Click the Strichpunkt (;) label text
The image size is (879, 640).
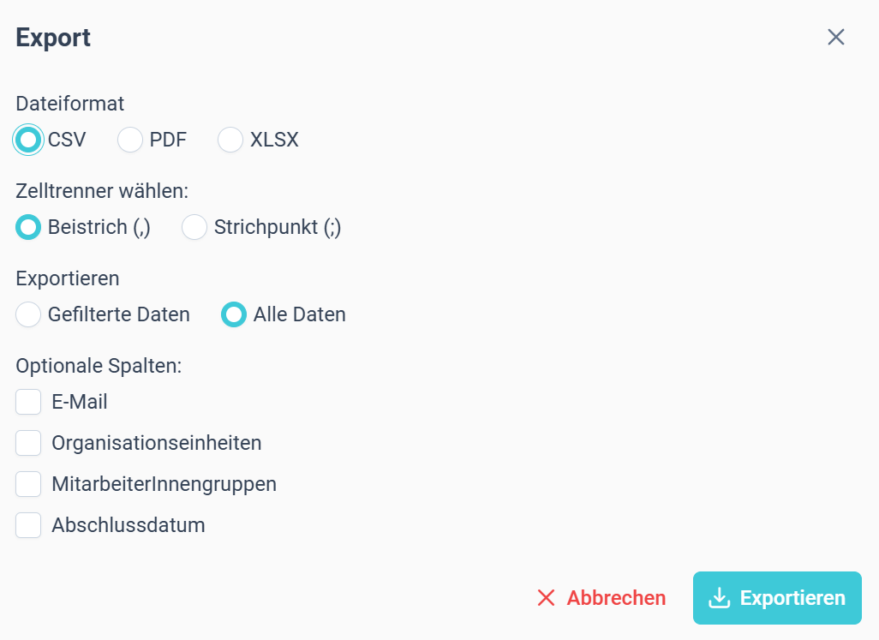pos(278,228)
